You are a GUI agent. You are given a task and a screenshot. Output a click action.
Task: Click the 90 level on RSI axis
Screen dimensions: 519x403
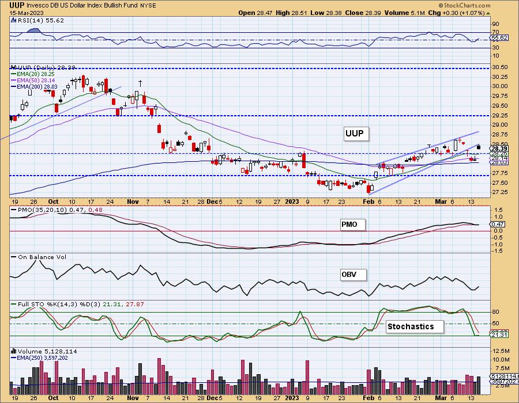pos(496,24)
